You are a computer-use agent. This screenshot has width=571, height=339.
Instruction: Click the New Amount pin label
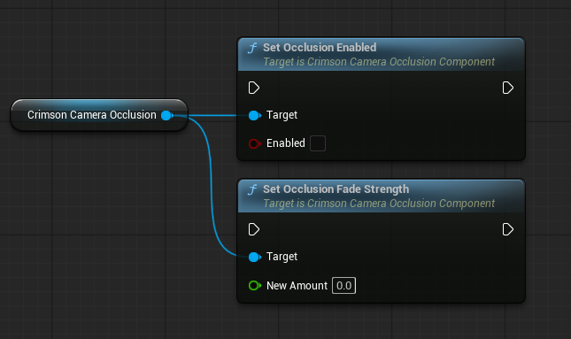coord(297,286)
